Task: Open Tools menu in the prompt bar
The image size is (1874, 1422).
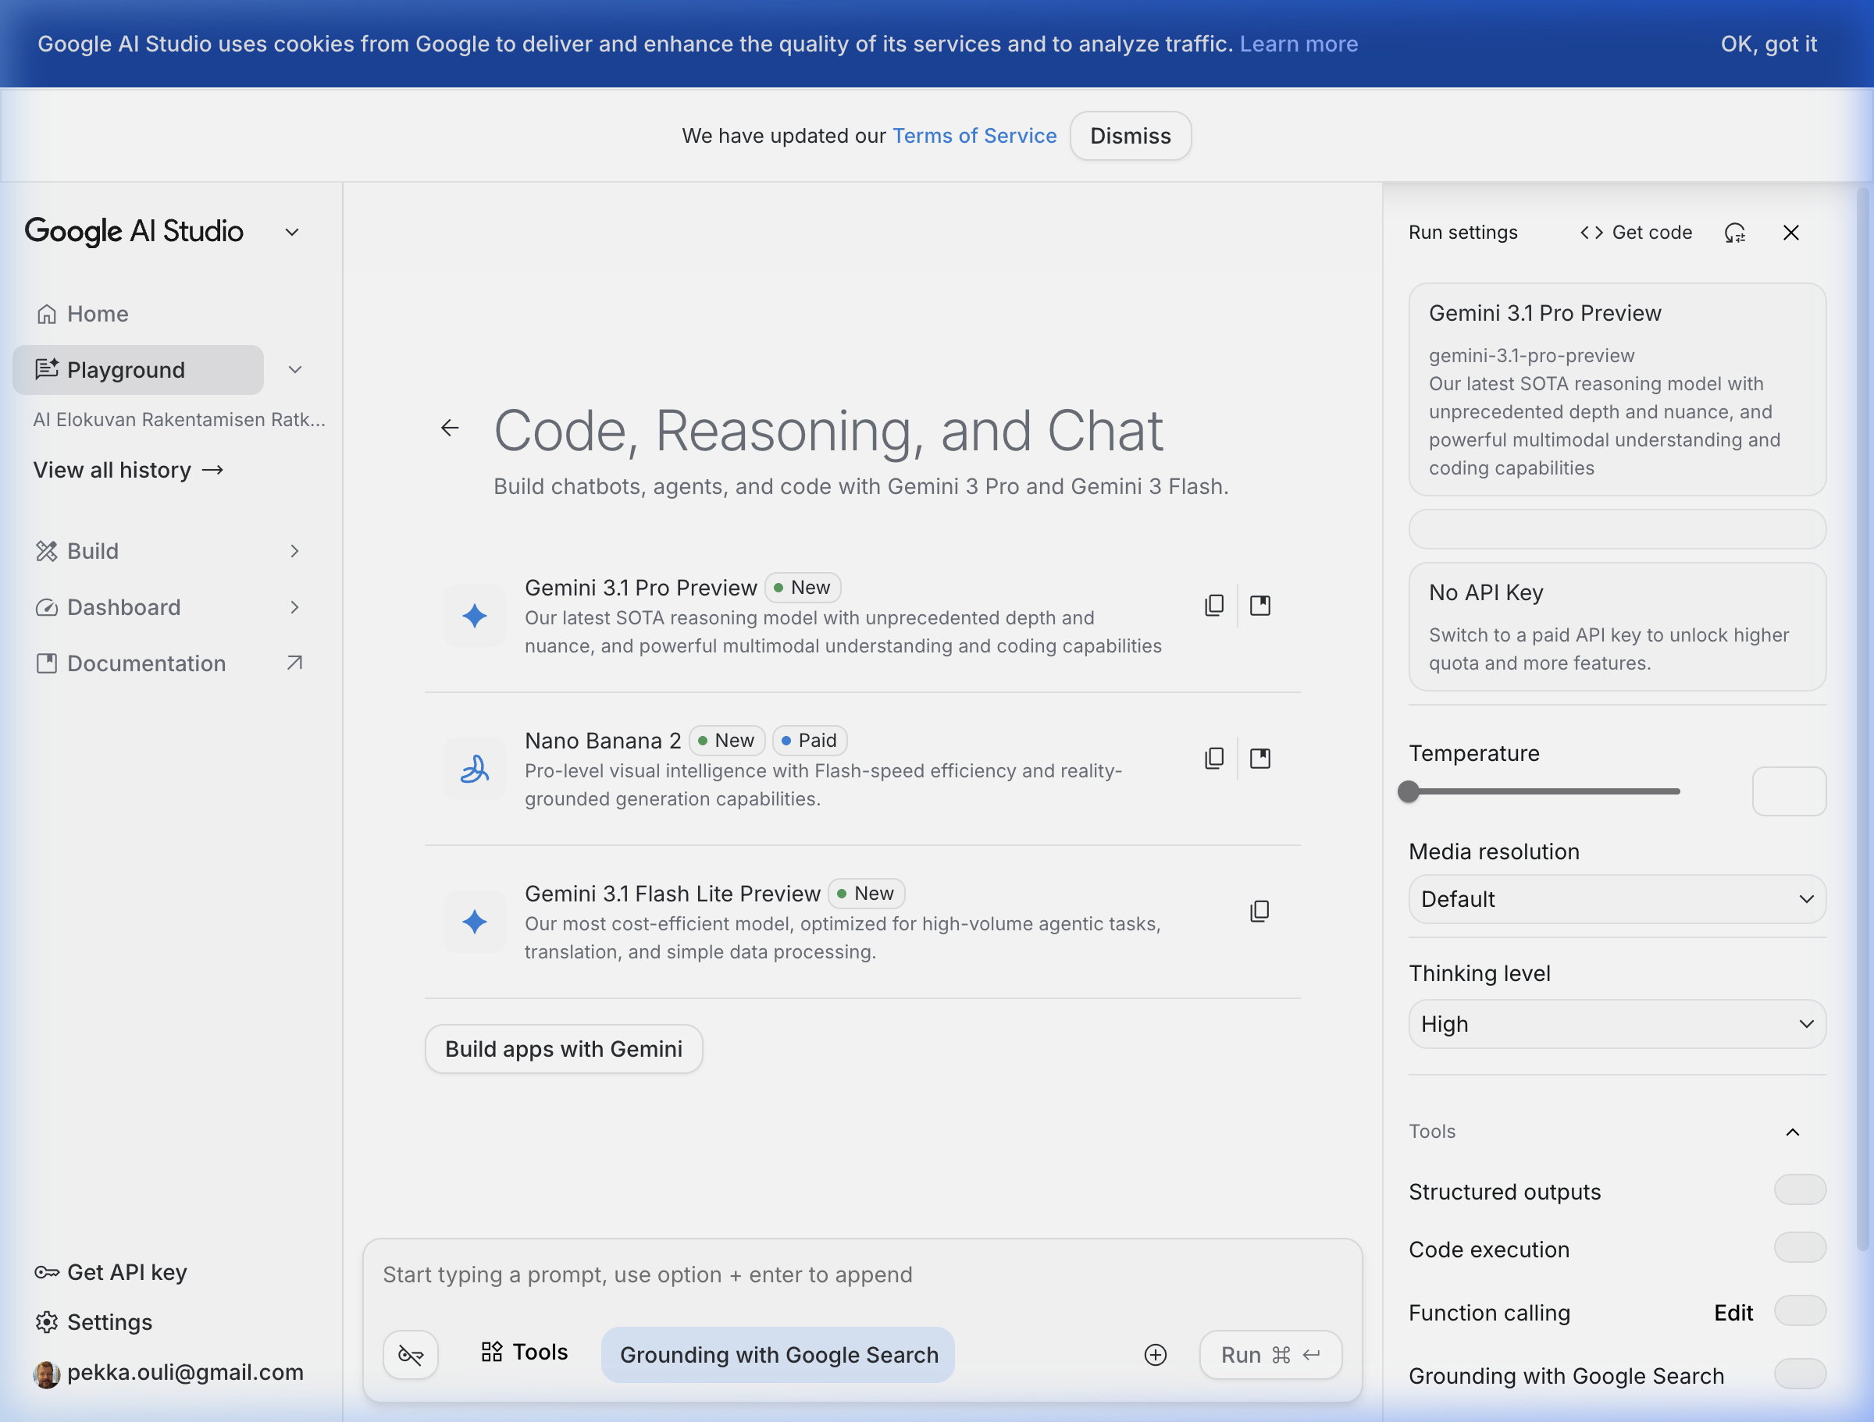Action: pyautogui.click(x=524, y=1353)
